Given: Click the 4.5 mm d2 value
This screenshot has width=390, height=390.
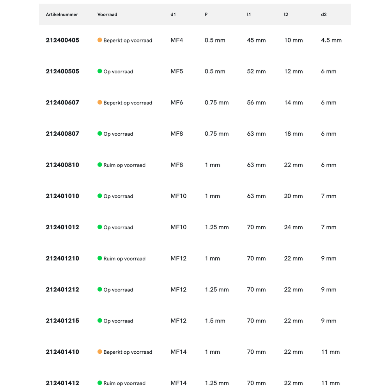Looking at the screenshot, I should coord(331,40).
